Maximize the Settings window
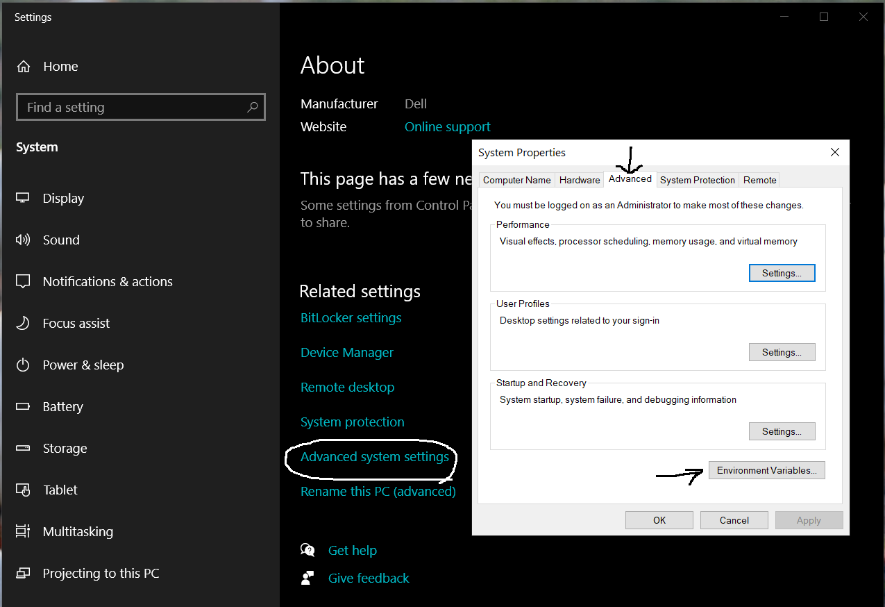The image size is (885, 607). pyautogui.click(x=824, y=17)
